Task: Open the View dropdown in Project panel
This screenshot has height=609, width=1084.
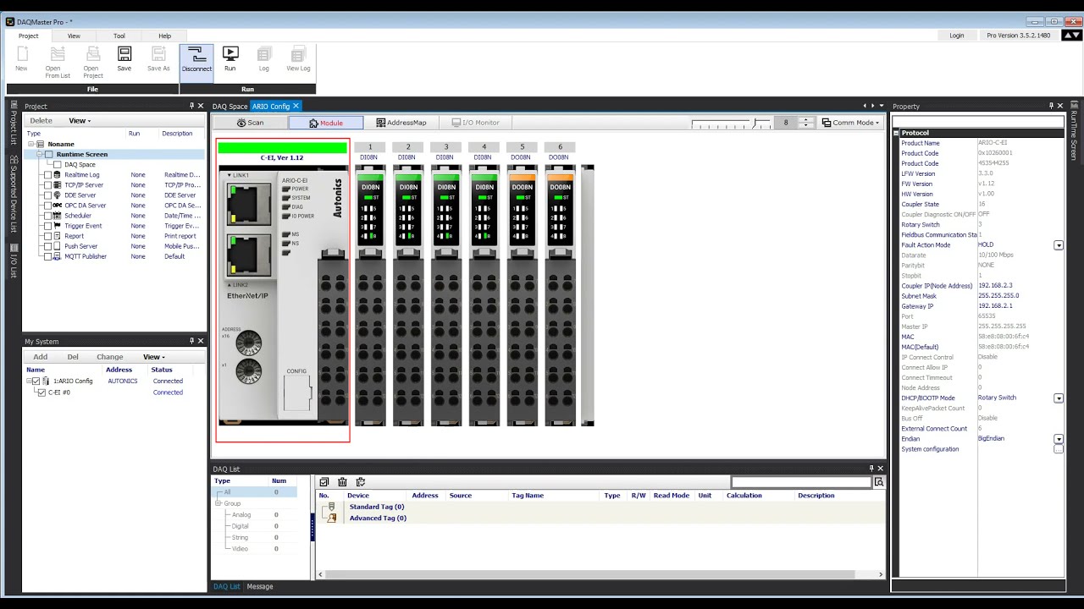Action: coord(80,121)
